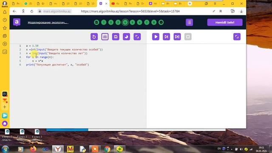Click code line 1 'a = 1.50'
The height and width of the screenshot is (153, 272).
32,46
